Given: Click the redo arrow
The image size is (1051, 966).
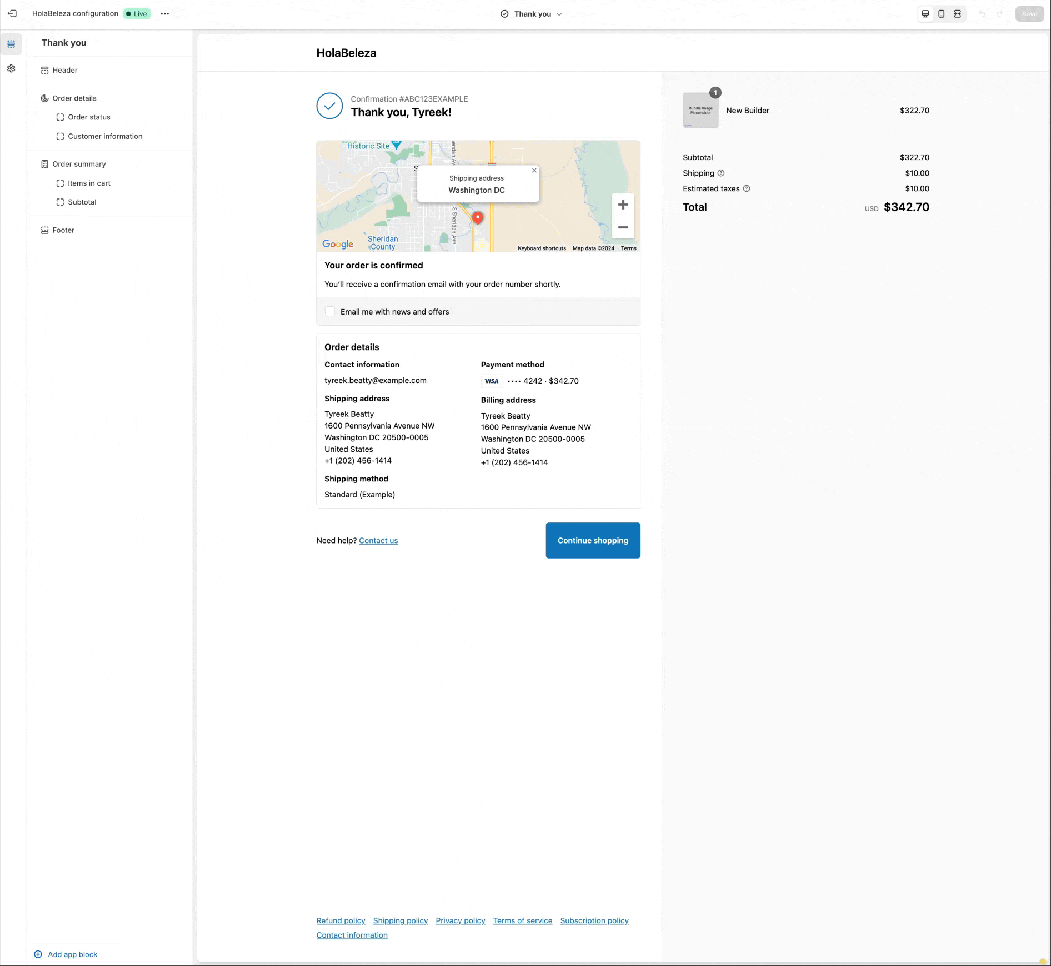Looking at the screenshot, I should (1000, 14).
